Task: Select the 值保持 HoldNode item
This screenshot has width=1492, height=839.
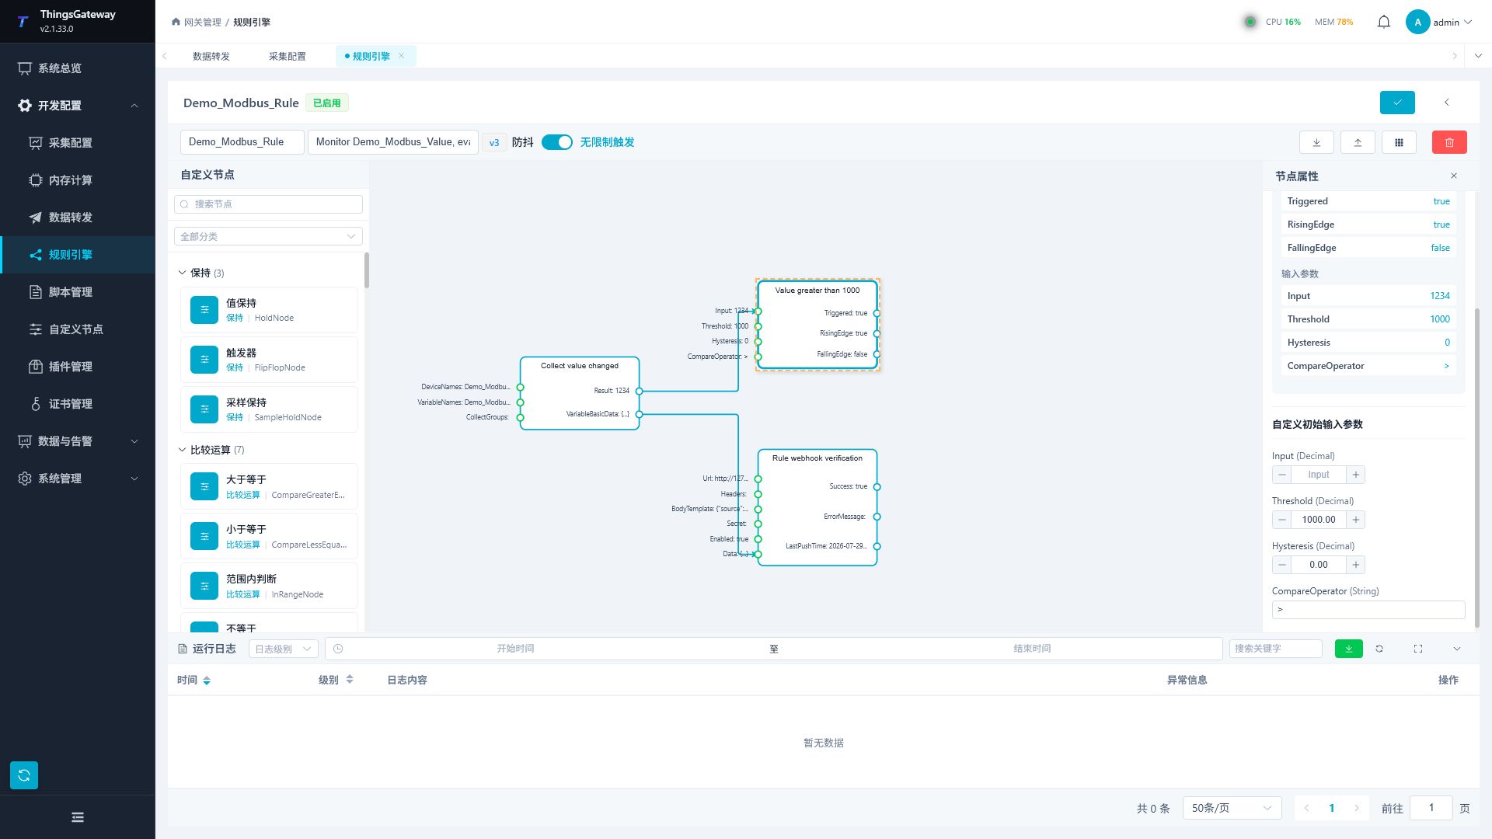Action: [x=269, y=310]
